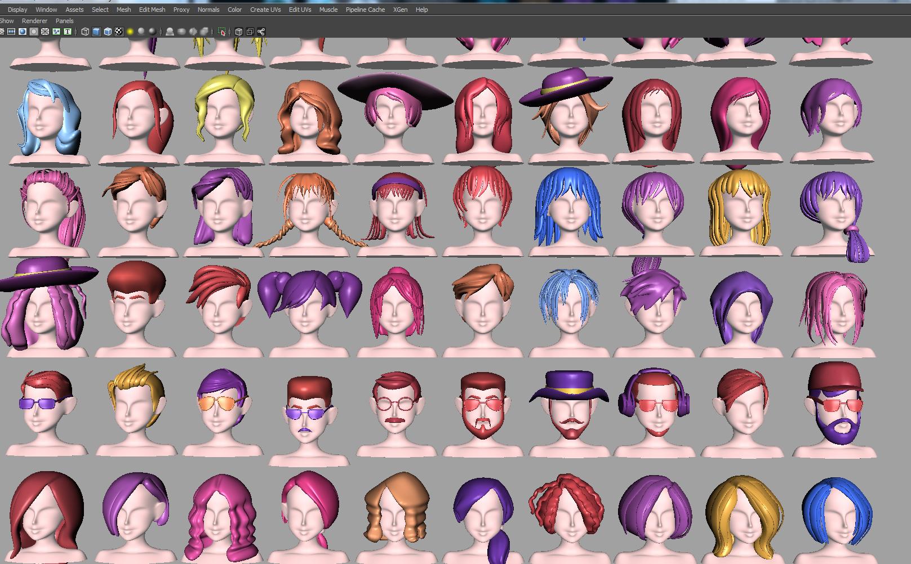Image resolution: width=911 pixels, height=564 pixels.
Task: Select the head with orange braided pigtails
Action: click(x=305, y=211)
